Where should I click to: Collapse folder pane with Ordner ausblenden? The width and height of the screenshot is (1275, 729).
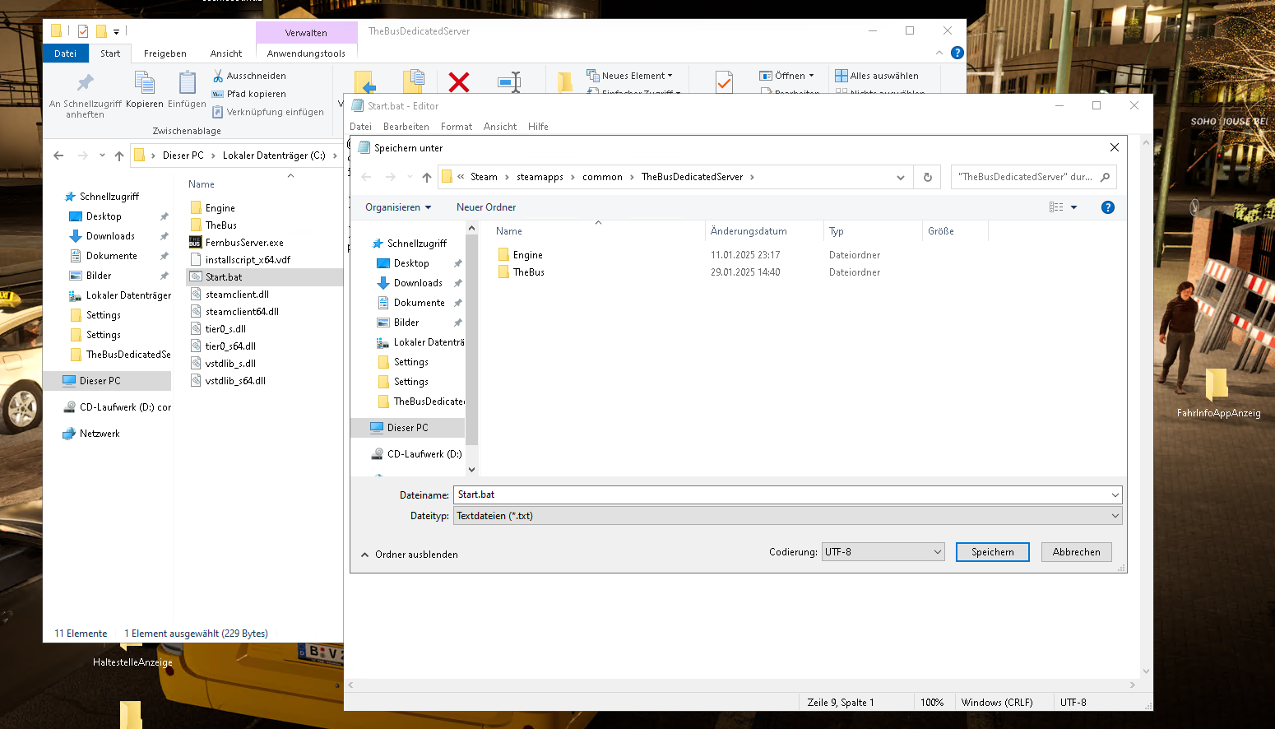point(410,555)
